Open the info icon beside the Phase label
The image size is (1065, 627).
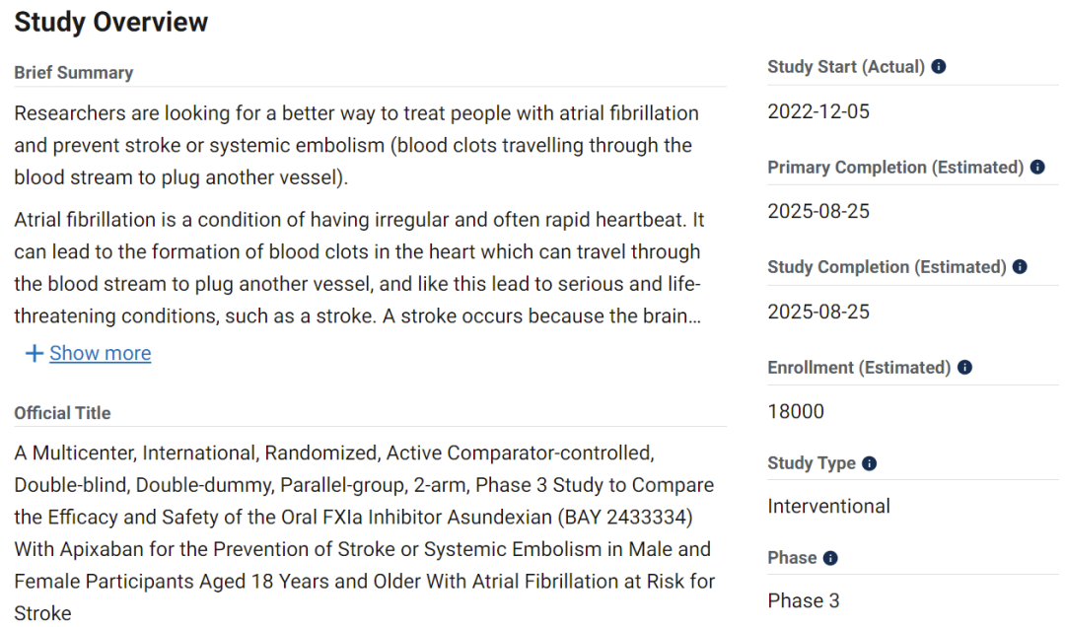click(x=830, y=558)
